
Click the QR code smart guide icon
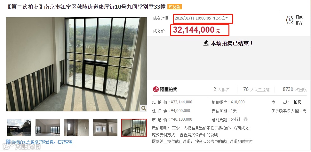(8, 142)
